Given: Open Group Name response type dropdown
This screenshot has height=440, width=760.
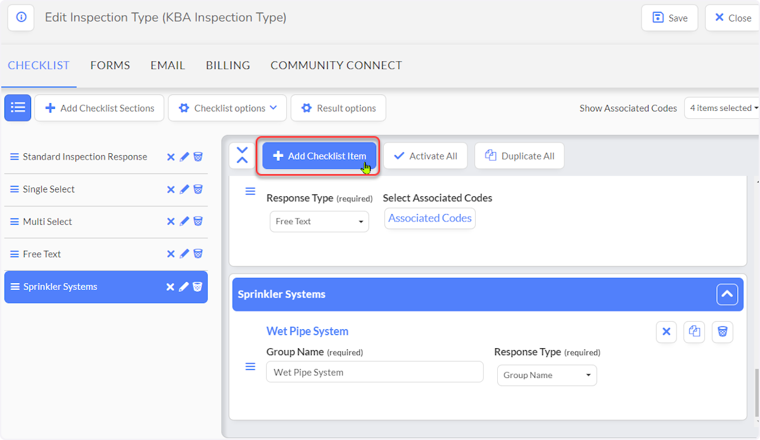Looking at the screenshot, I should coord(547,375).
